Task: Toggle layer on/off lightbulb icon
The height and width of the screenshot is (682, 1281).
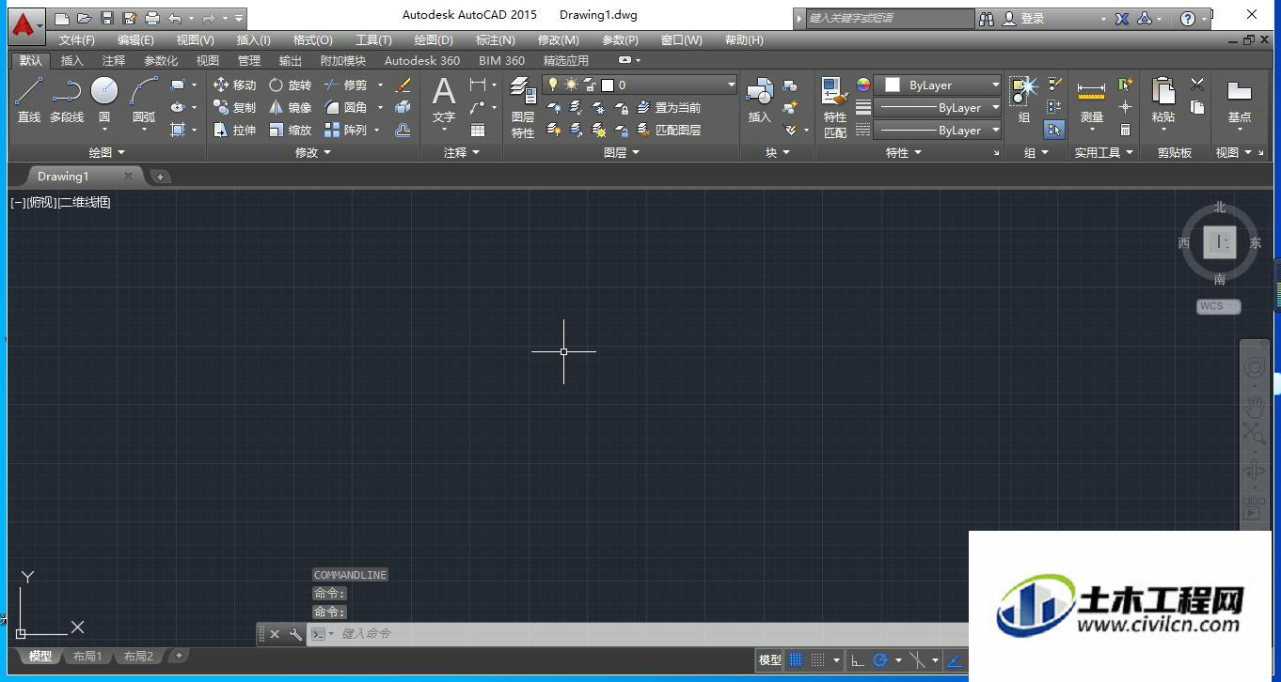Action: tap(553, 85)
